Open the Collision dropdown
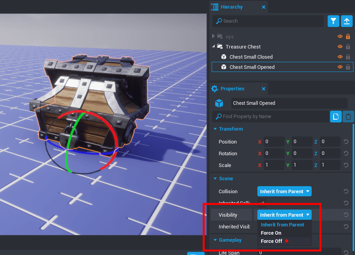This screenshot has width=355, height=255. tap(284, 192)
